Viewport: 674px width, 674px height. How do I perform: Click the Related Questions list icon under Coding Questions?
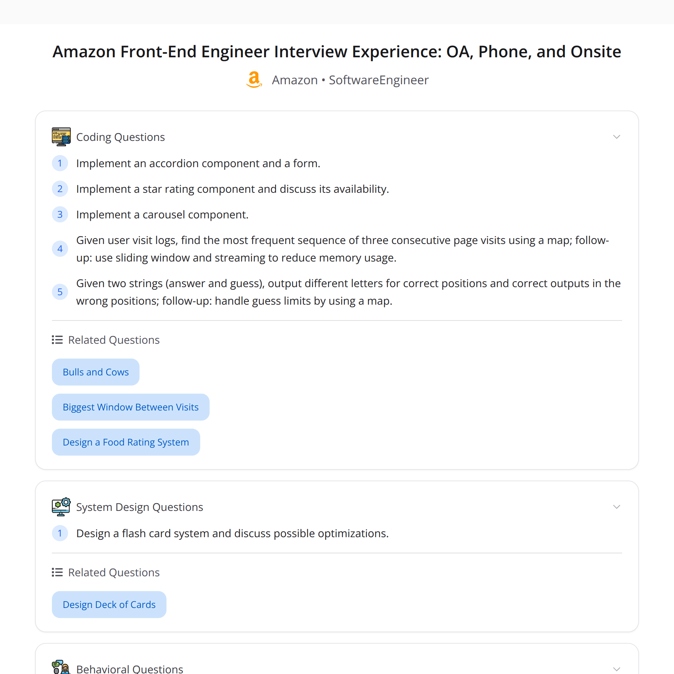click(x=57, y=339)
